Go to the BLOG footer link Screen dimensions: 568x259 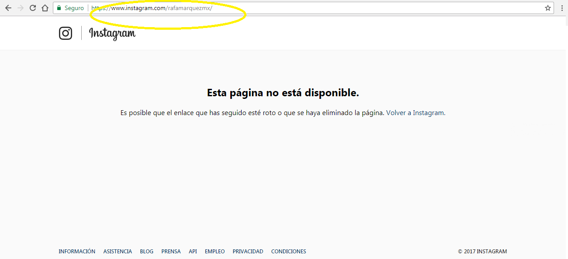pyautogui.click(x=146, y=252)
